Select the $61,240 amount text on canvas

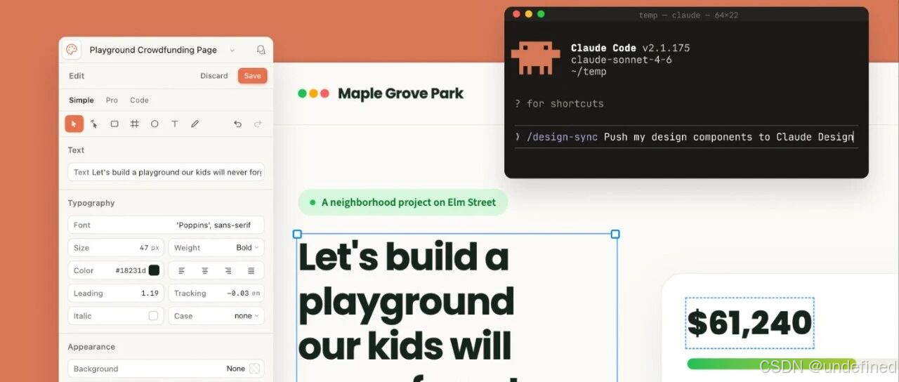click(x=749, y=322)
